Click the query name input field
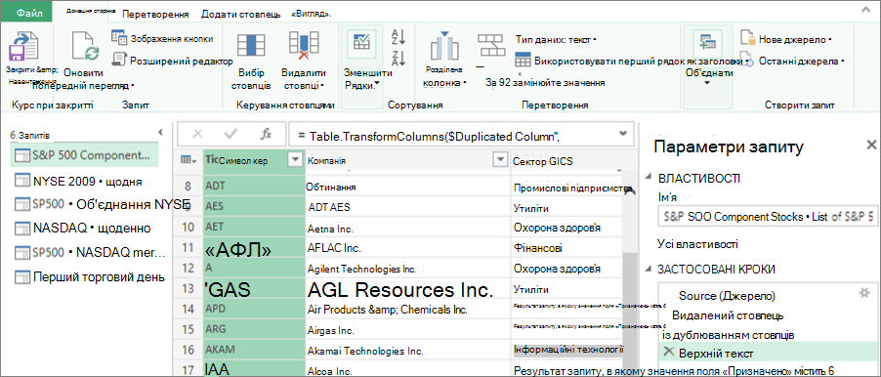881x377 pixels. (x=767, y=217)
